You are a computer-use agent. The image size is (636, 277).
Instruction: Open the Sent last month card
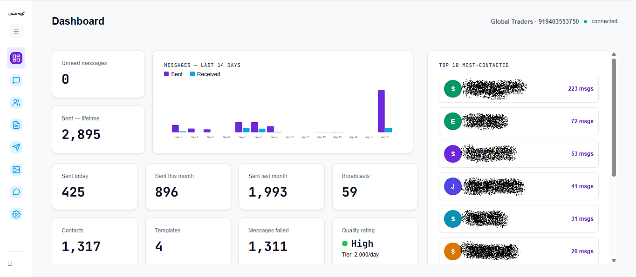pyautogui.click(x=281, y=187)
